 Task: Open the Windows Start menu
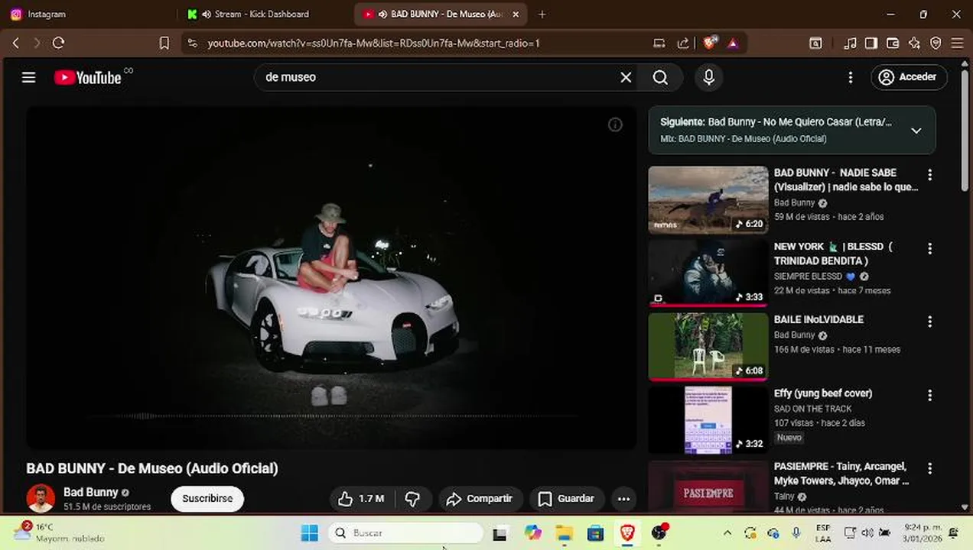click(310, 533)
